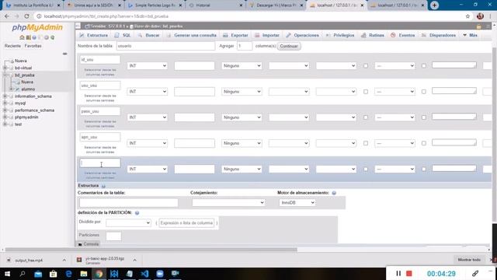Toggle Null checkbox in apn_usu row
The width and height of the screenshot is (497, 280).
point(366,143)
